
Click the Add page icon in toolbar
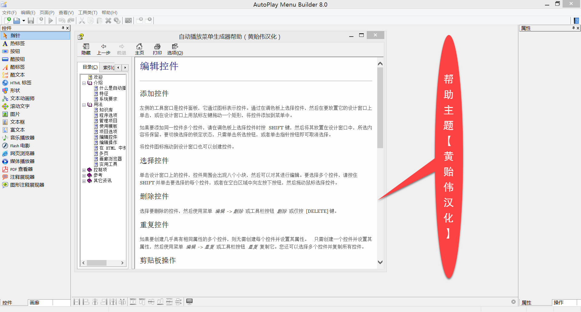pos(140,21)
